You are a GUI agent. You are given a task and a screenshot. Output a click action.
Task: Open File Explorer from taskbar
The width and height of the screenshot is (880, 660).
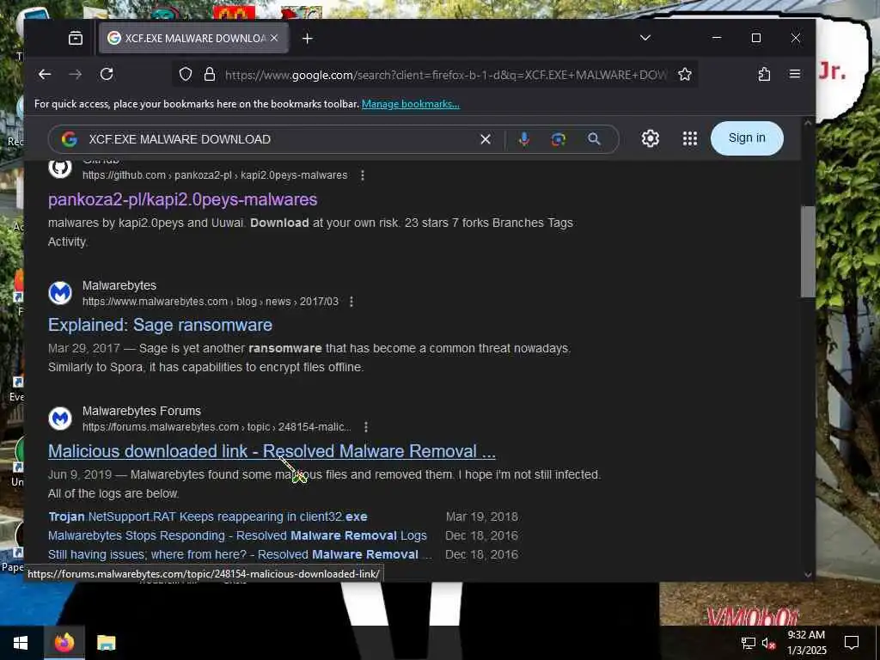click(106, 643)
